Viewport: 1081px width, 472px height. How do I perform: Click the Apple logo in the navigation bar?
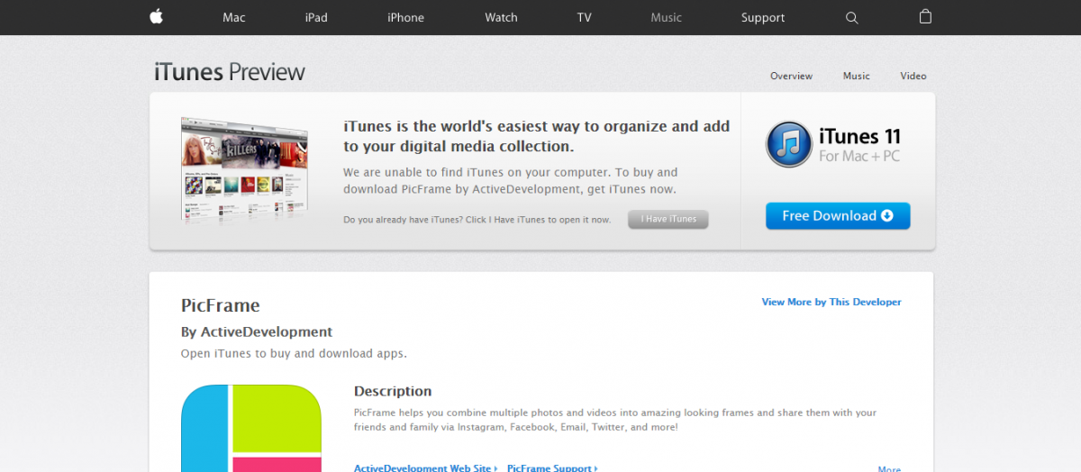(x=156, y=17)
